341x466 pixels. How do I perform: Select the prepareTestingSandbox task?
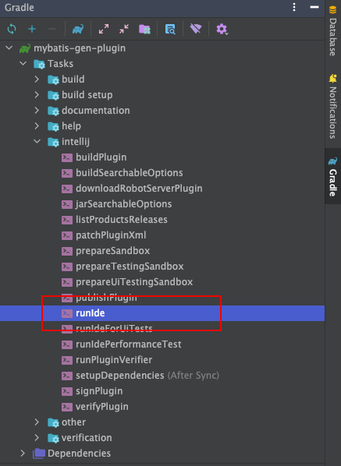(x=130, y=267)
